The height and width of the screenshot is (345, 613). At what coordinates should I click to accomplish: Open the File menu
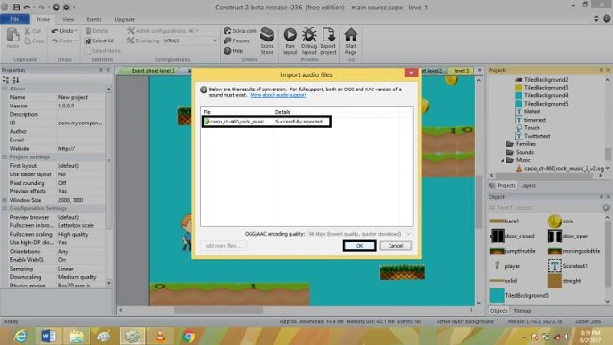click(15, 19)
